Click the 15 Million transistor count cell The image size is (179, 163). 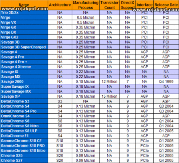coord(109,97)
